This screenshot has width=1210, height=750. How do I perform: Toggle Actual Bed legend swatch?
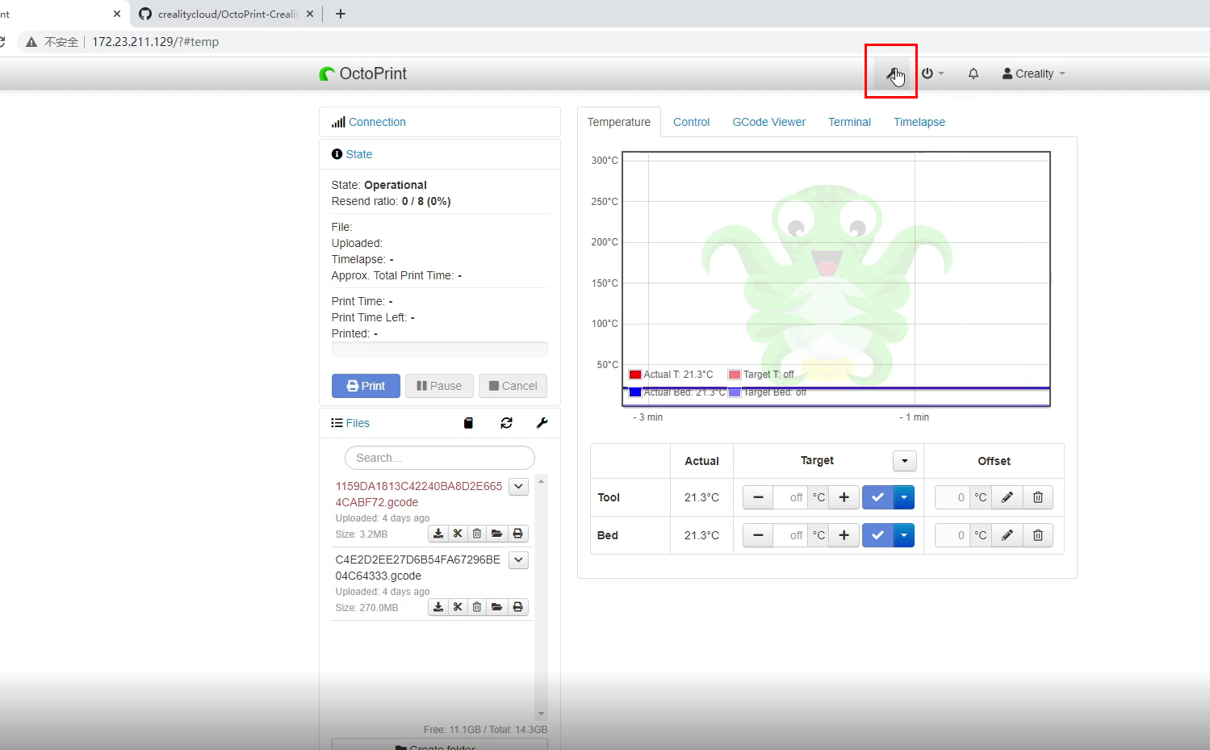(x=635, y=392)
